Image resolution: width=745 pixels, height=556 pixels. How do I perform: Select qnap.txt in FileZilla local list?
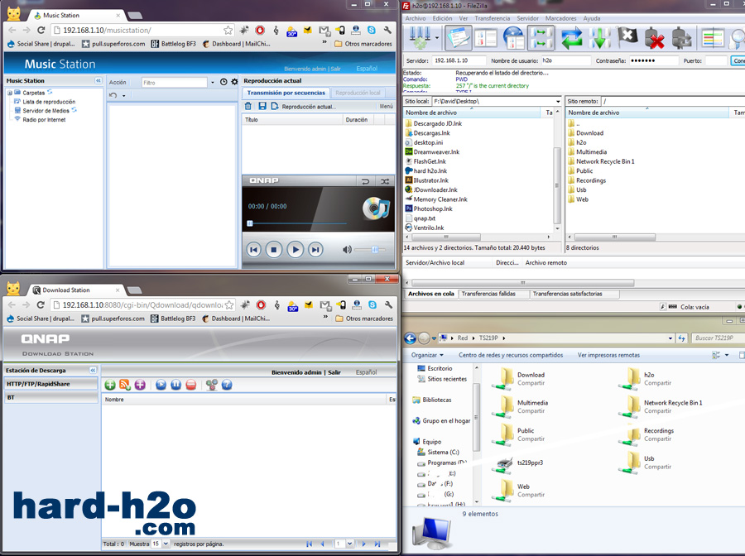pos(425,218)
